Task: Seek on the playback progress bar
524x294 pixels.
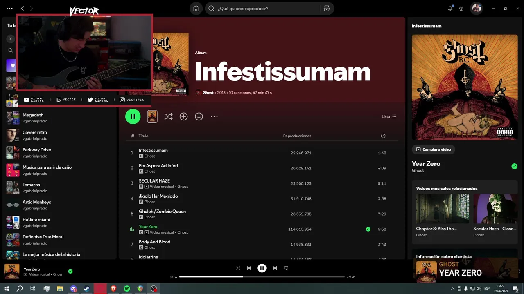Action: pyautogui.click(x=262, y=277)
